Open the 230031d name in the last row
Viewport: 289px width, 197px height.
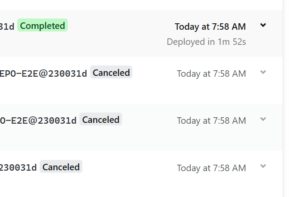pyautogui.click(x=19, y=168)
